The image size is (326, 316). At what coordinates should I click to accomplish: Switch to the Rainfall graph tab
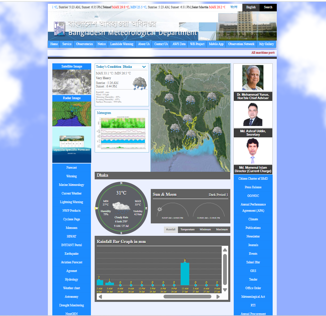[171, 230]
